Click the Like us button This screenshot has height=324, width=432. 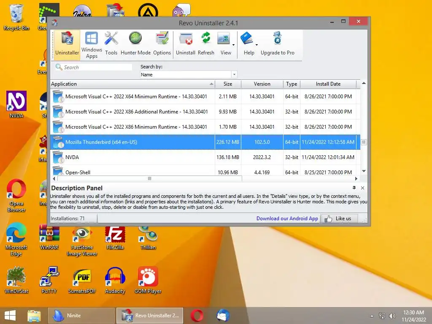(x=340, y=219)
